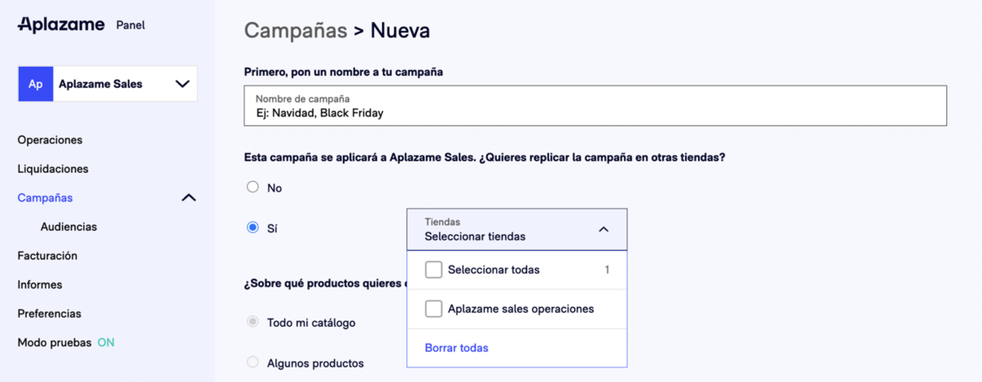Select the No radio button
The height and width of the screenshot is (382, 982).
click(253, 187)
